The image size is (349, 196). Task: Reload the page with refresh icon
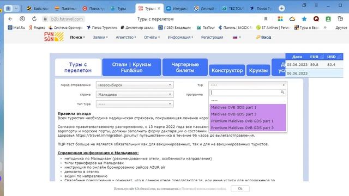tap(34, 19)
